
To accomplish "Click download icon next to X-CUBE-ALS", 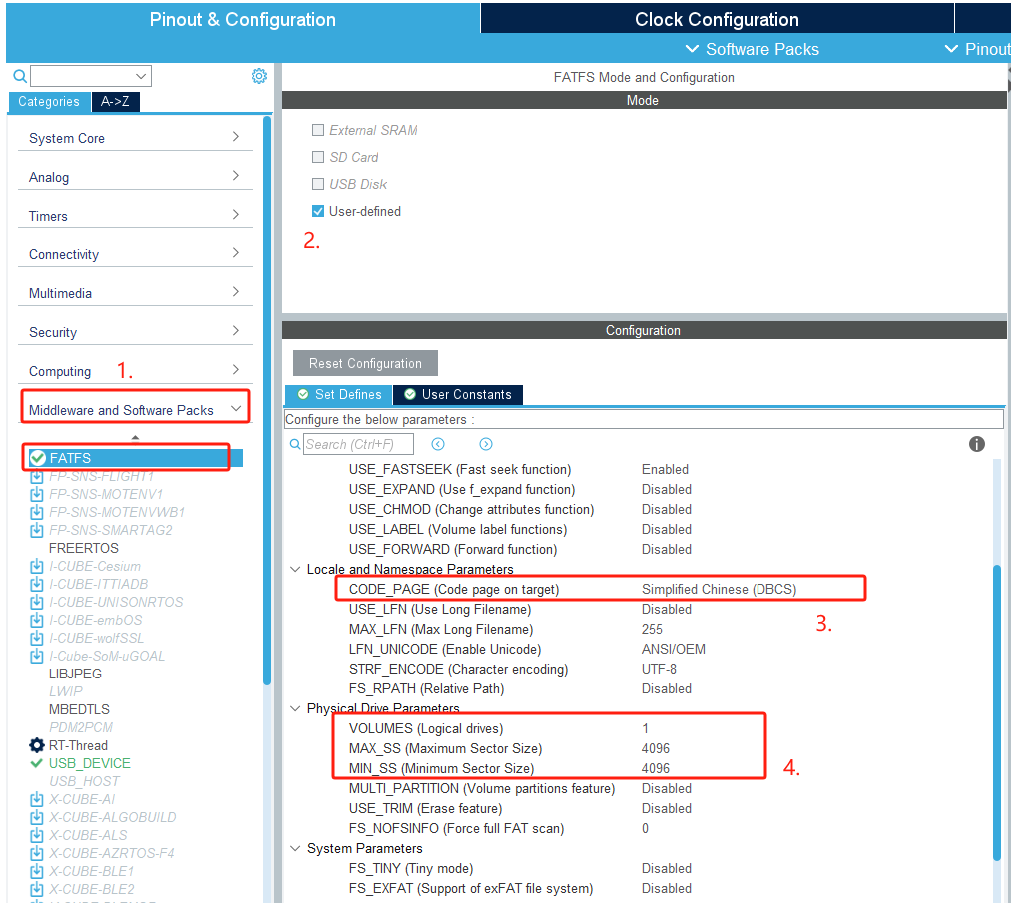I will [x=37, y=836].
